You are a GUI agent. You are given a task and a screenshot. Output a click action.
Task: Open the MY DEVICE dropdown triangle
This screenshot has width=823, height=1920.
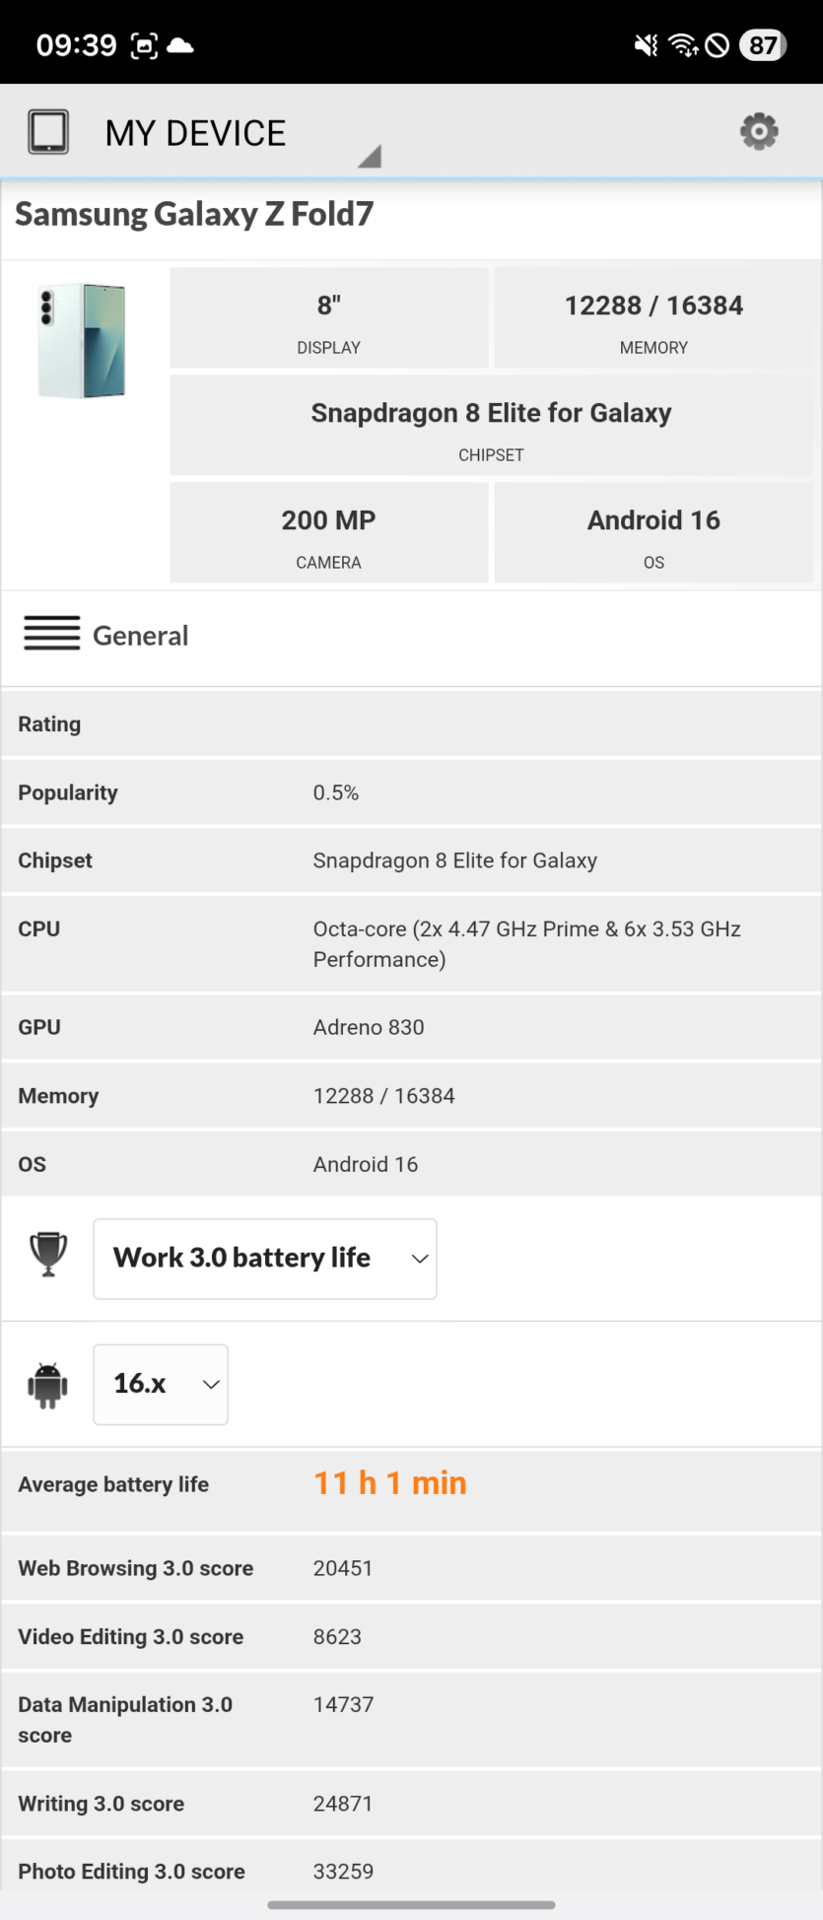tap(370, 156)
